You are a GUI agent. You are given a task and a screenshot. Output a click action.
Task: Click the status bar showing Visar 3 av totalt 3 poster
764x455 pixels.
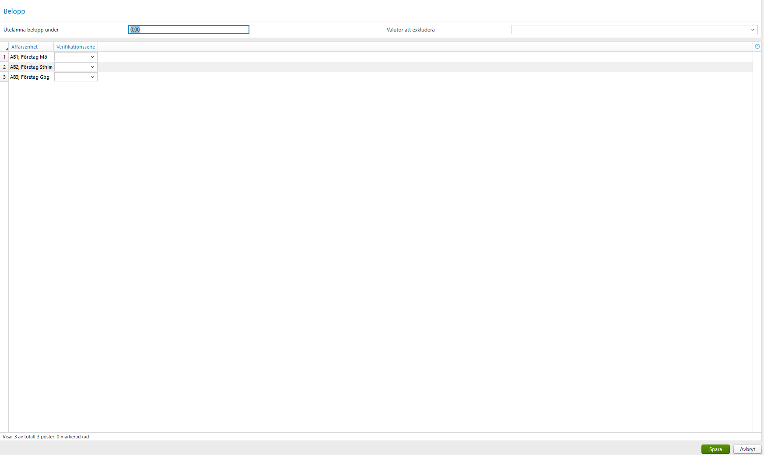(x=46, y=436)
